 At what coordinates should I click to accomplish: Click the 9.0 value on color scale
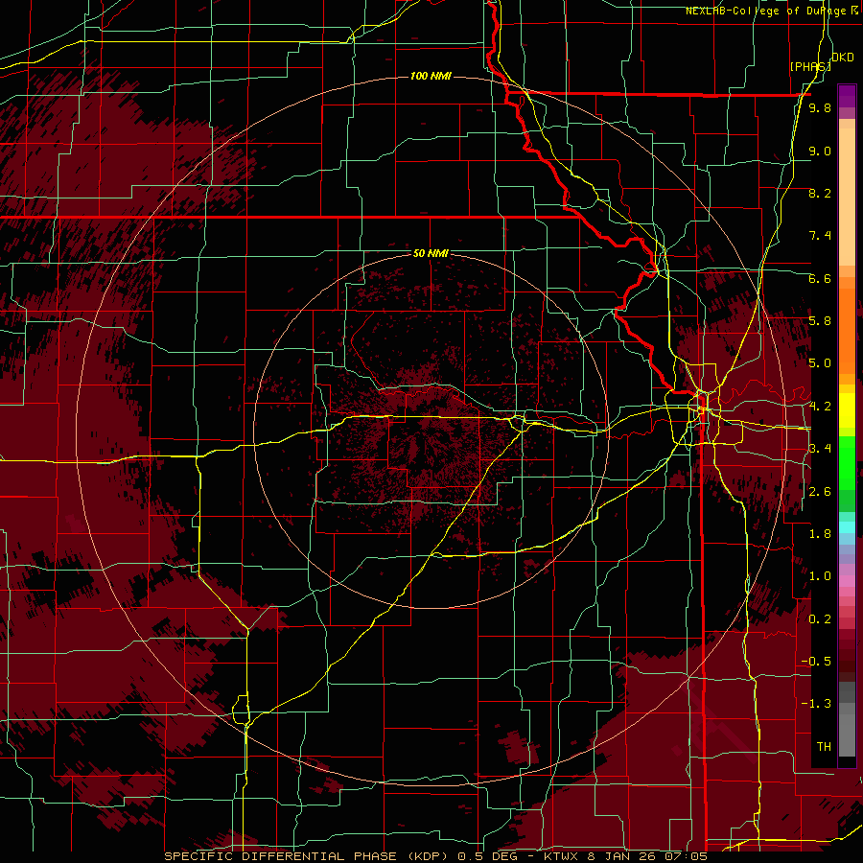820,151
